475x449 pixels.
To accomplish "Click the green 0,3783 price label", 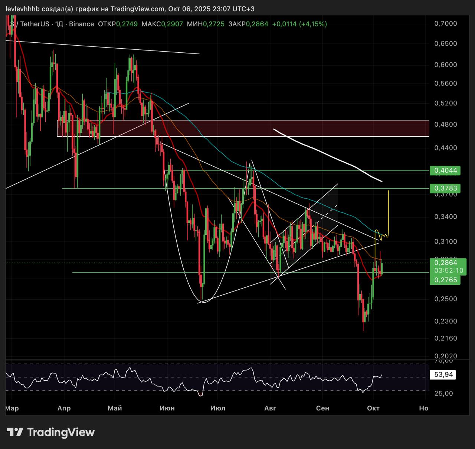I will pos(445,188).
